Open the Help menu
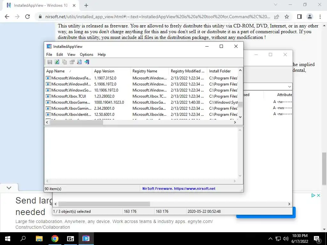This screenshot has height=245, width=327. pos(102,54)
